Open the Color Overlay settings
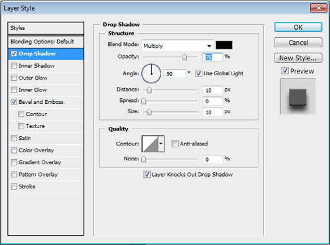This screenshot has height=245, width=330. point(36,150)
